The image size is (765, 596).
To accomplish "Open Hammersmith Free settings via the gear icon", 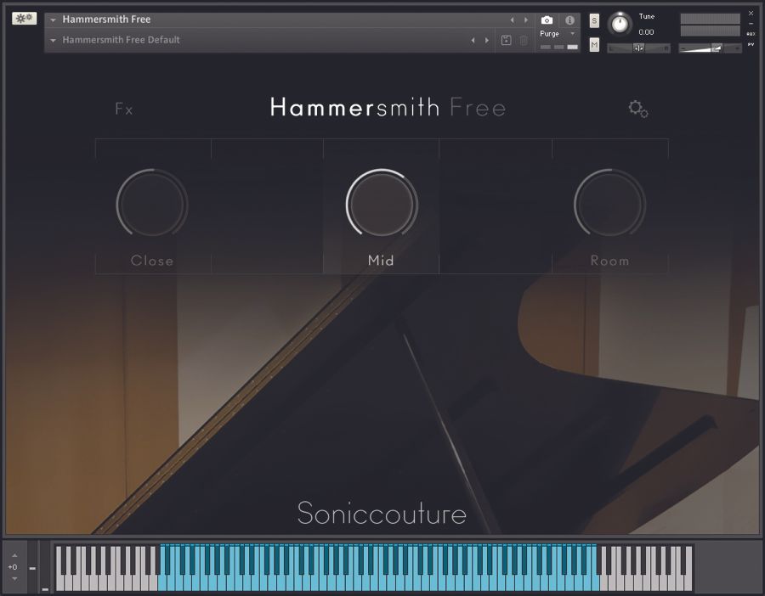I will point(637,109).
